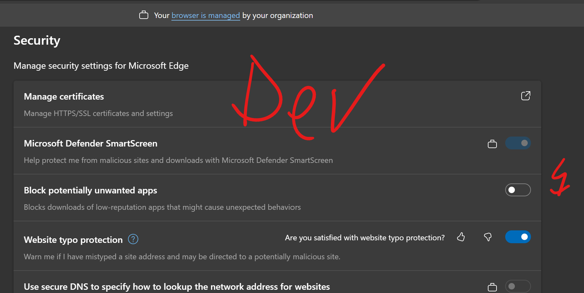Click 'Blocks downloads of low-reputation apps' description
584x293 pixels.
point(162,207)
